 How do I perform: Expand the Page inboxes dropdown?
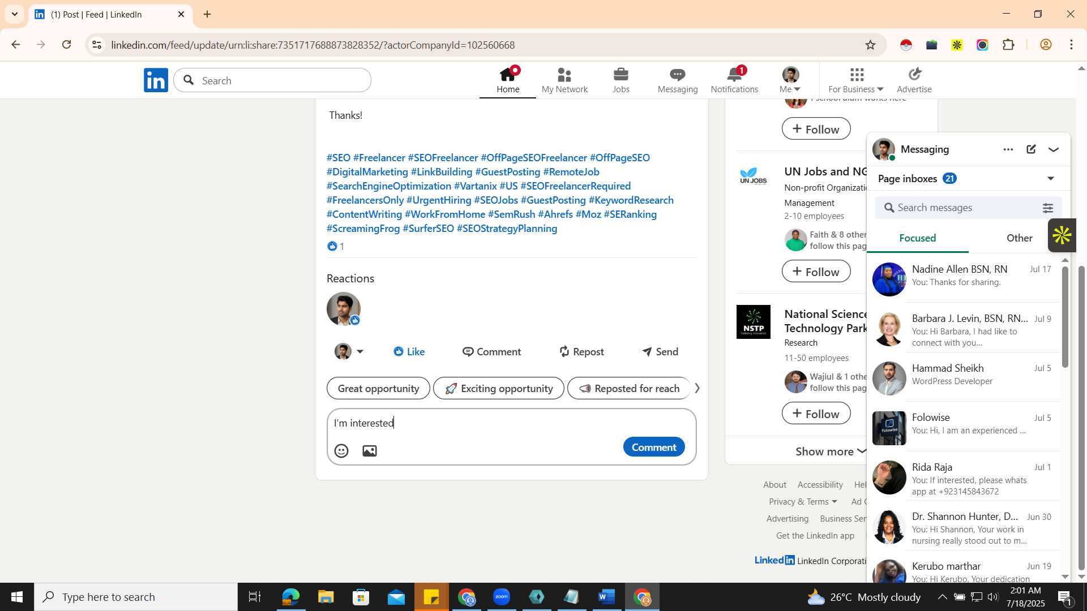pos(1051,179)
